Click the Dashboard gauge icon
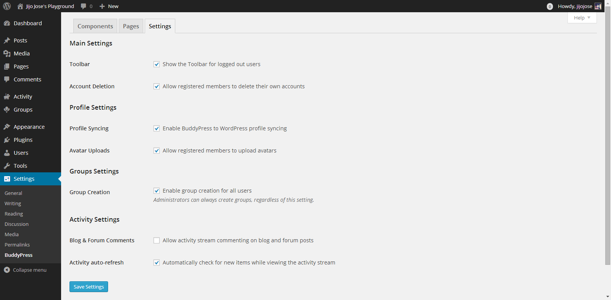The height and width of the screenshot is (300, 611). [7, 23]
